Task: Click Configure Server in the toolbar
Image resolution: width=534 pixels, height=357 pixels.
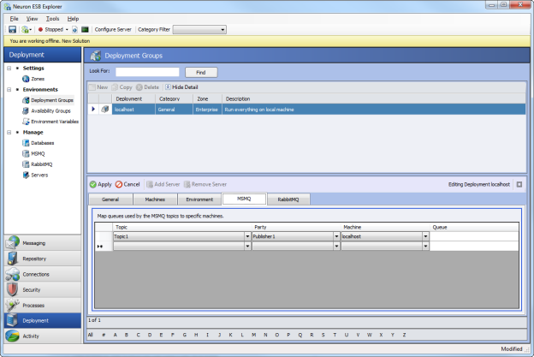Action: tap(113, 29)
